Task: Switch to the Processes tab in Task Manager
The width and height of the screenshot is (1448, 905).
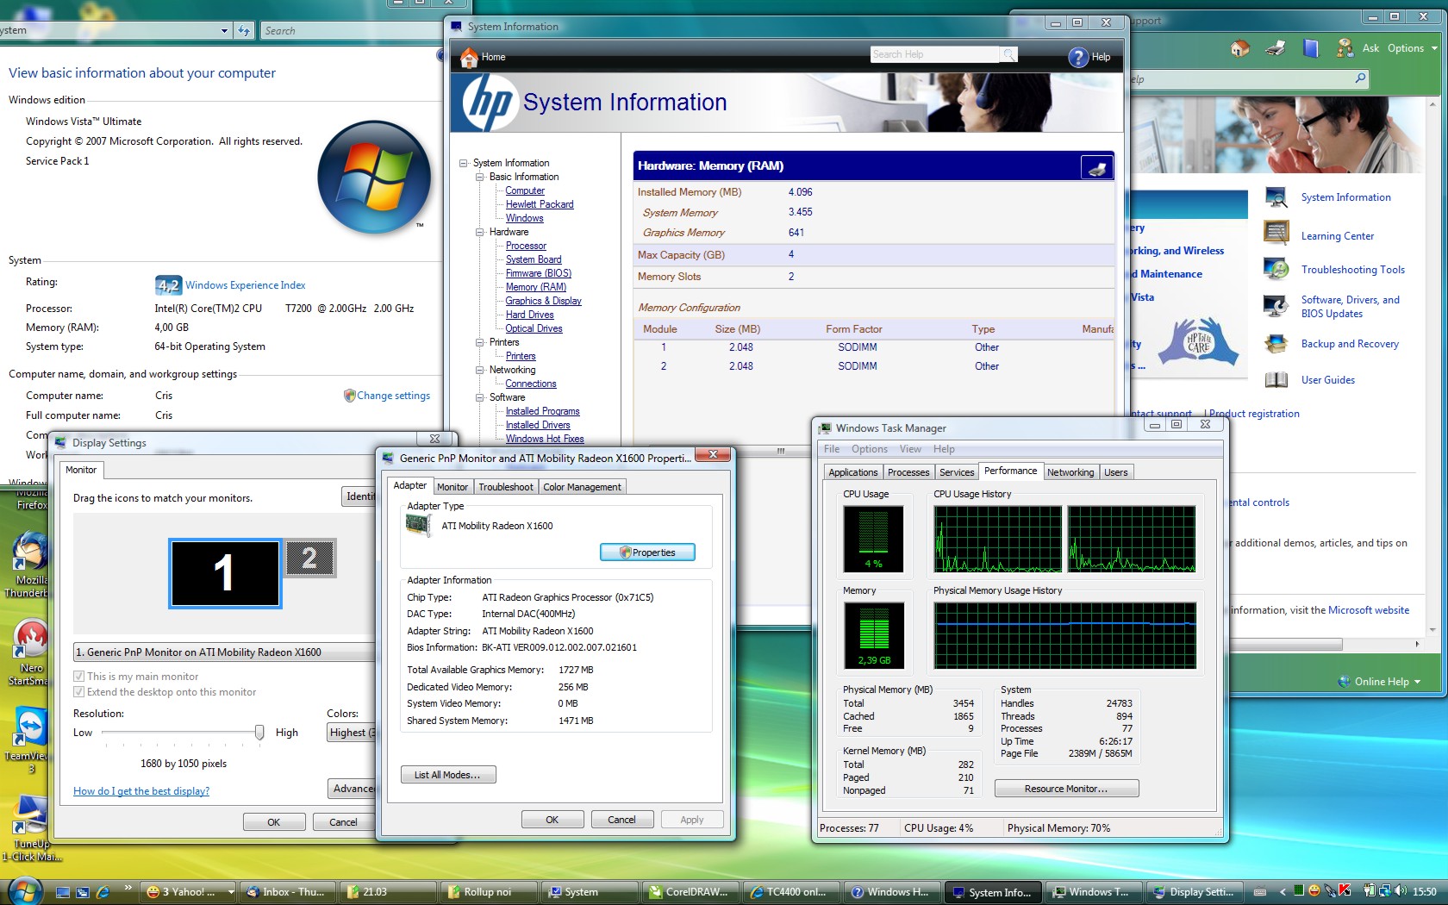Action: coord(908,472)
